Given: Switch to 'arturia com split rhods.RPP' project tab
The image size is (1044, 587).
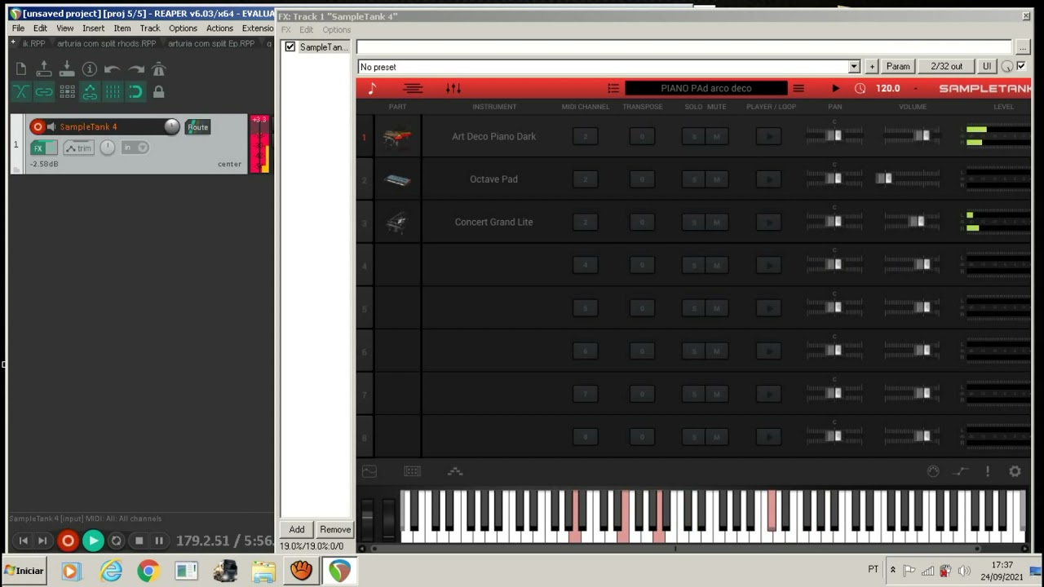Looking at the screenshot, I should click(x=106, y=44).
